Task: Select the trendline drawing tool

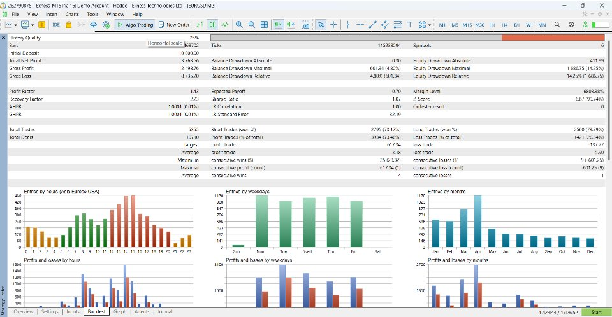Action: tap(373, 25)
